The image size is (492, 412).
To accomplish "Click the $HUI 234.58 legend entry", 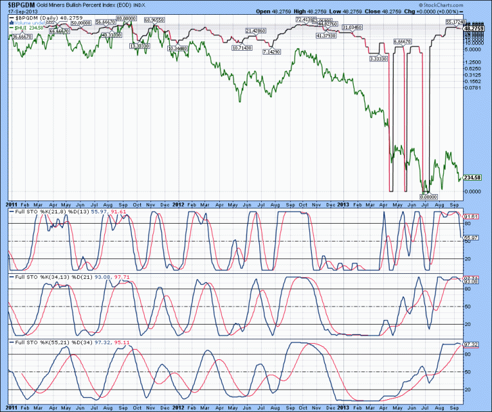I will point(28,28).
